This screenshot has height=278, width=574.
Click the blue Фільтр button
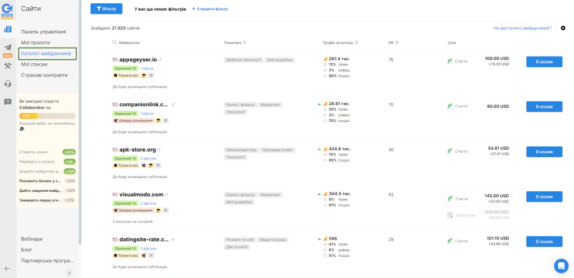[107, 9]
